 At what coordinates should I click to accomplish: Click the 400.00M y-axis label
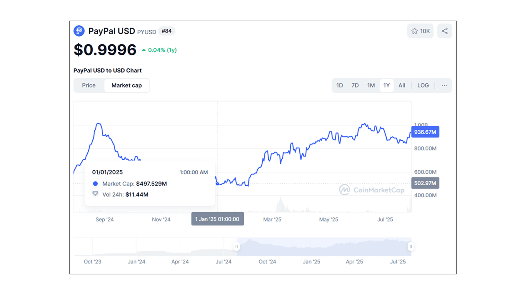click(x=425, y=195)
